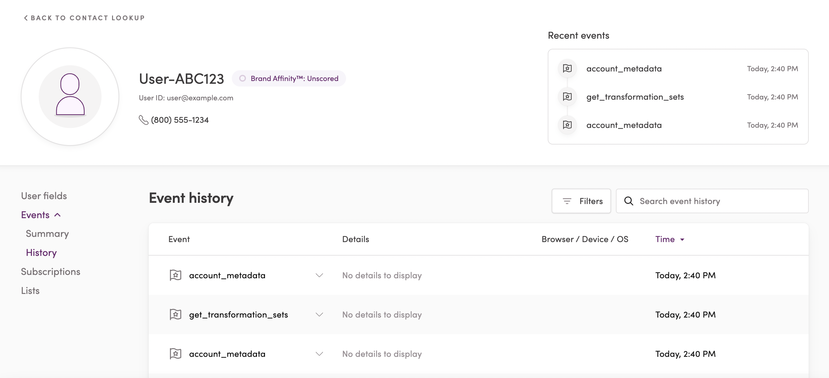Go back to Contact Lookup
829x378 pixels.
(84, 18)
